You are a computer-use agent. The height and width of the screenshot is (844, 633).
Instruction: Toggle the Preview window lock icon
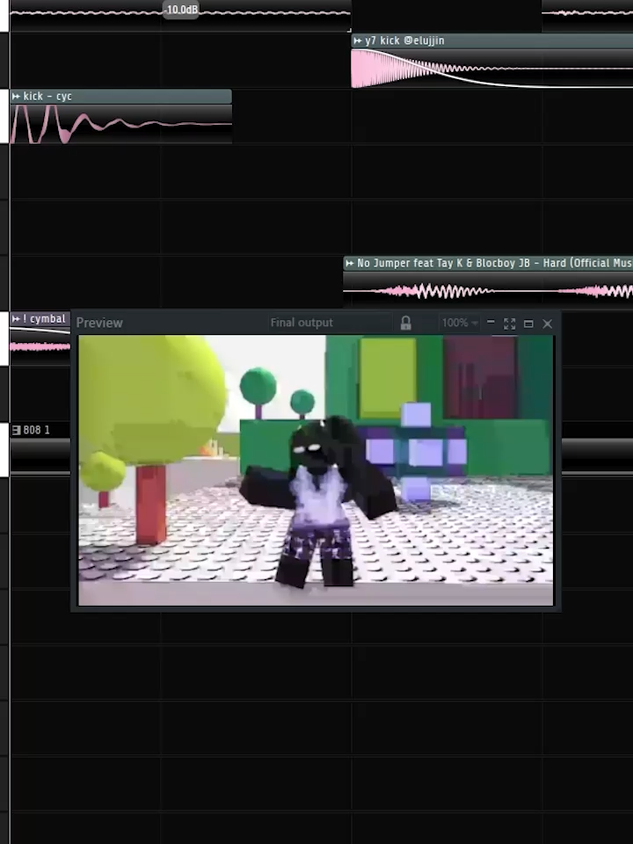point(406,323)
